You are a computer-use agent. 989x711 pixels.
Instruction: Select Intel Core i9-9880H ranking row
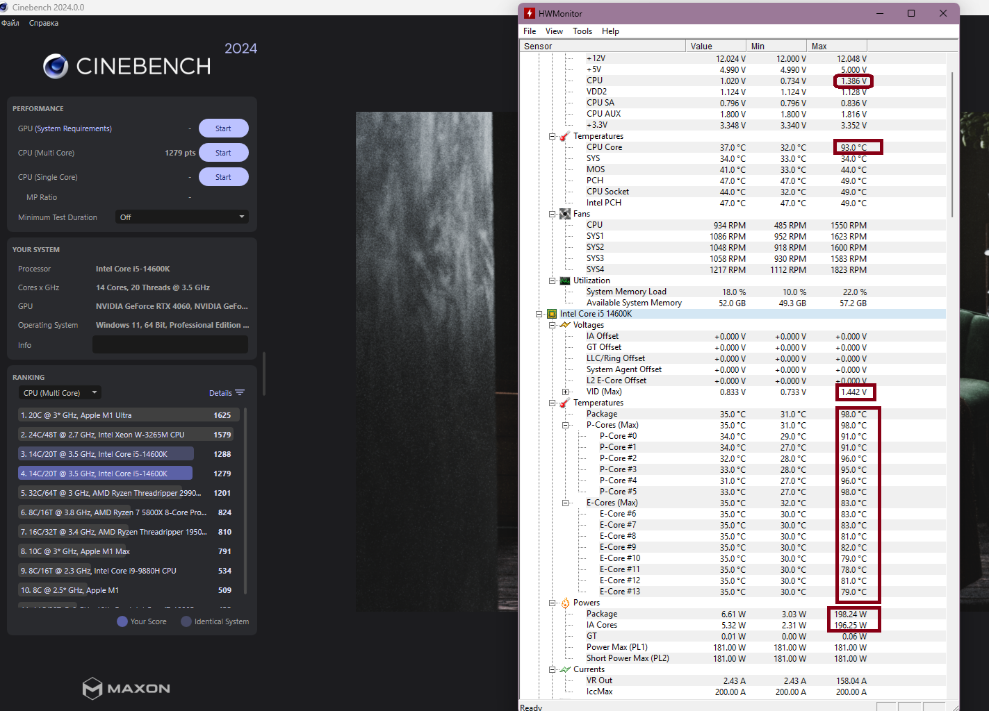pyautogui.click(x=129, y=571)
